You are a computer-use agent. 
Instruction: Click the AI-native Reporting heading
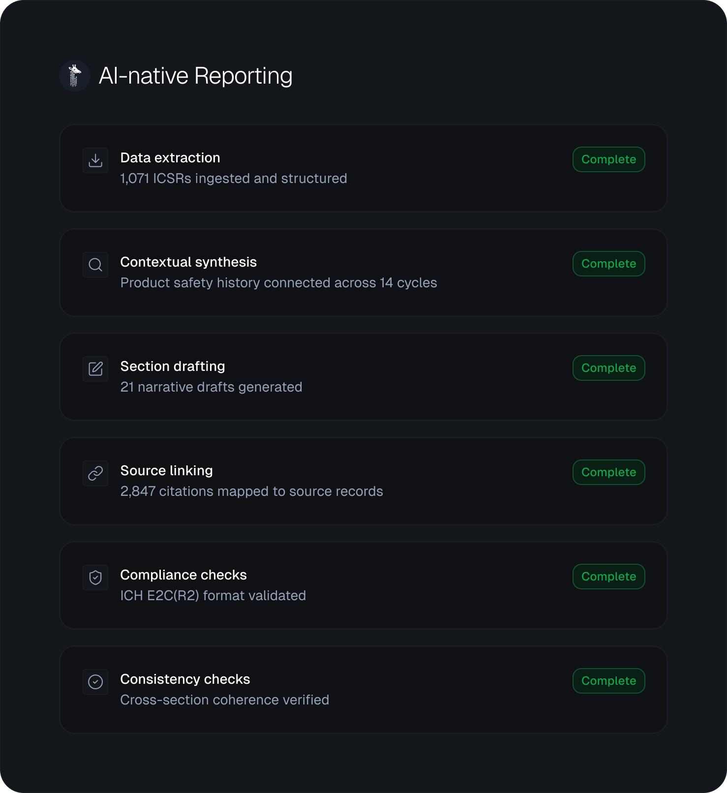(196, 76)
